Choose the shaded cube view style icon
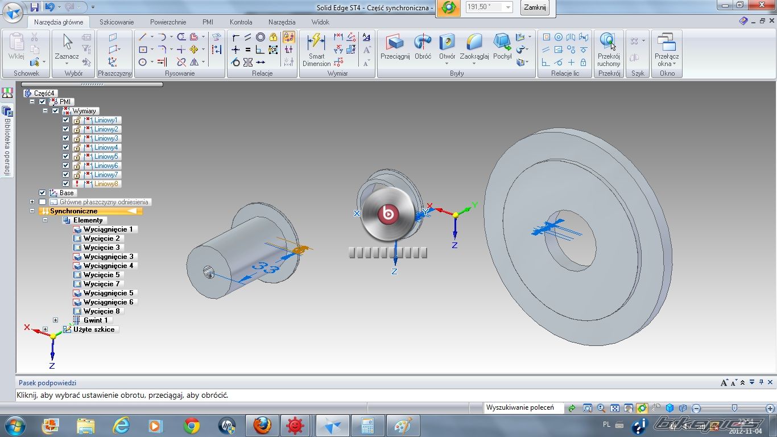777x437 pixels. [669, 408]
